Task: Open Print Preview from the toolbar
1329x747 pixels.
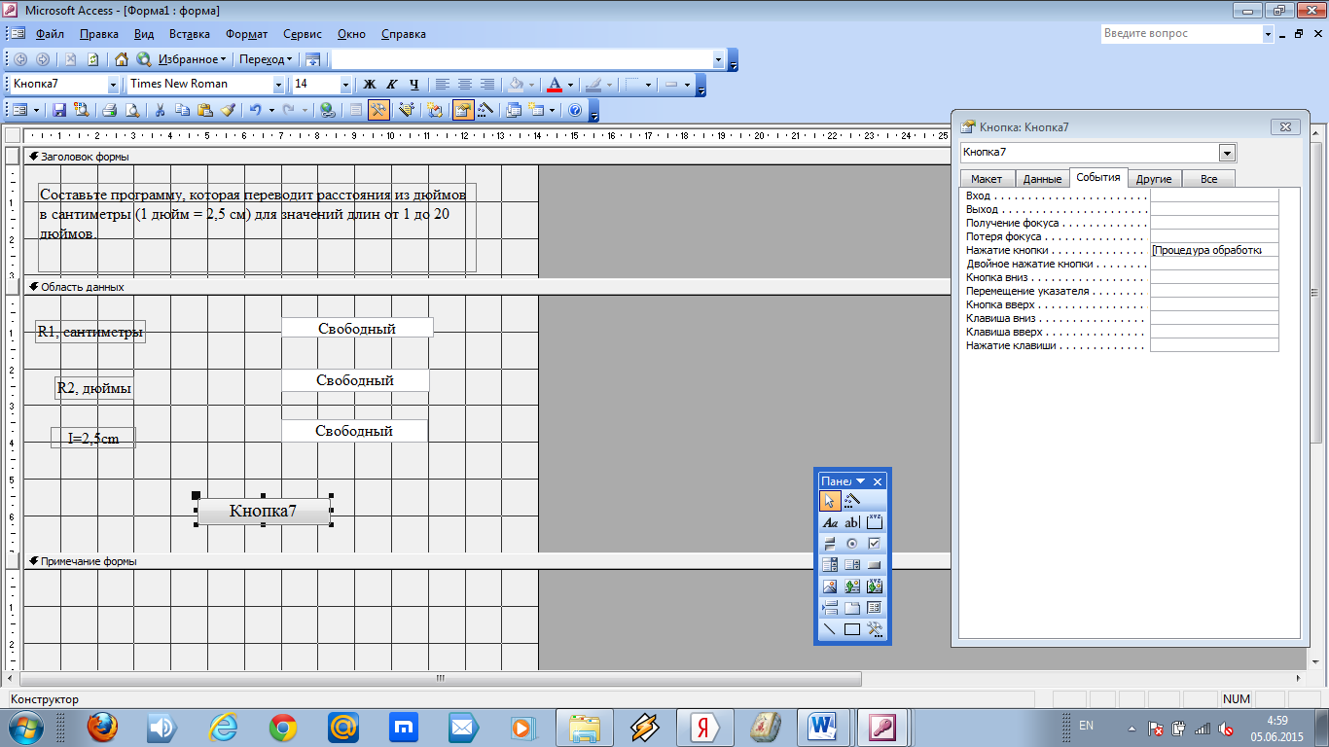Action: tap(132, 110)
